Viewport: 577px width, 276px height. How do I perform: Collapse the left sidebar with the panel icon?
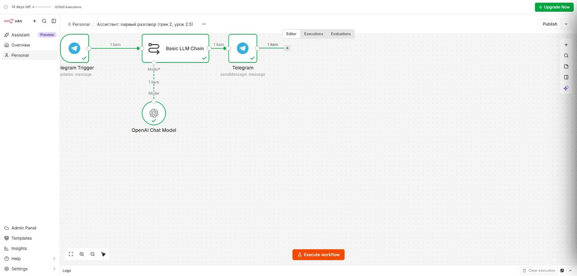tap(54, 21)
